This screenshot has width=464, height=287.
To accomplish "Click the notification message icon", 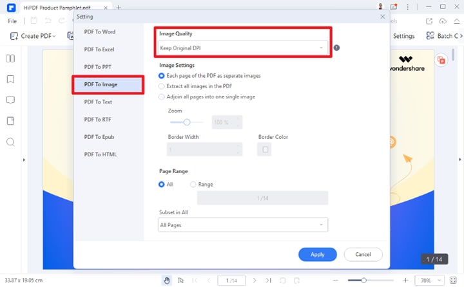I will (x=394, y=6).
